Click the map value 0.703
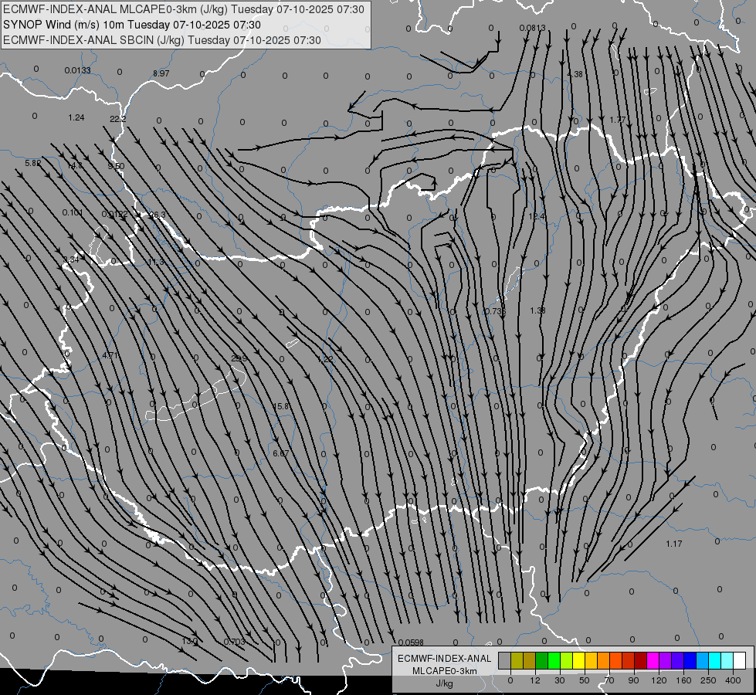This screenshot has height=695, width=756. (x=235, y=642)
